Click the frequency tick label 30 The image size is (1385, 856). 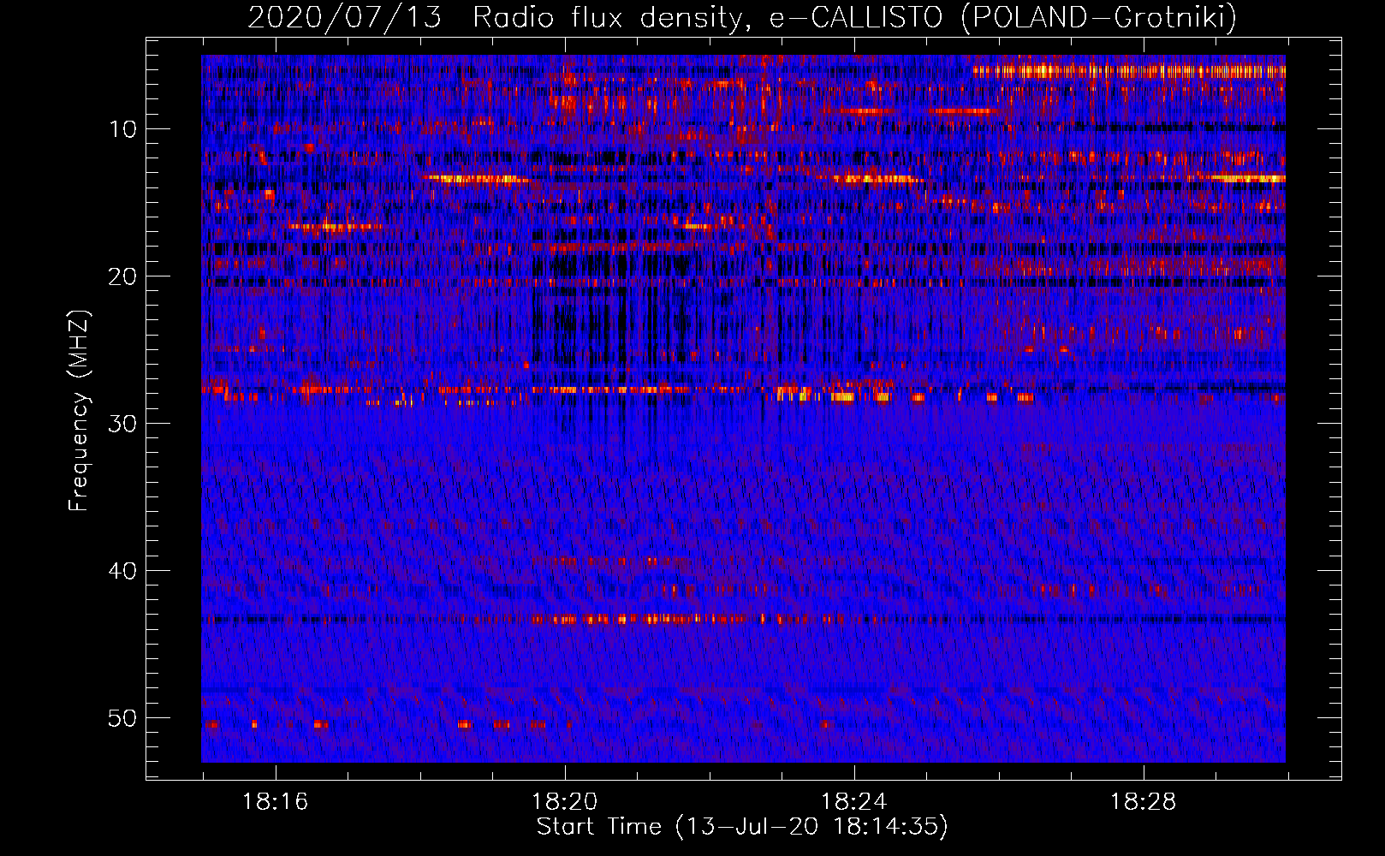click(122, 424)
